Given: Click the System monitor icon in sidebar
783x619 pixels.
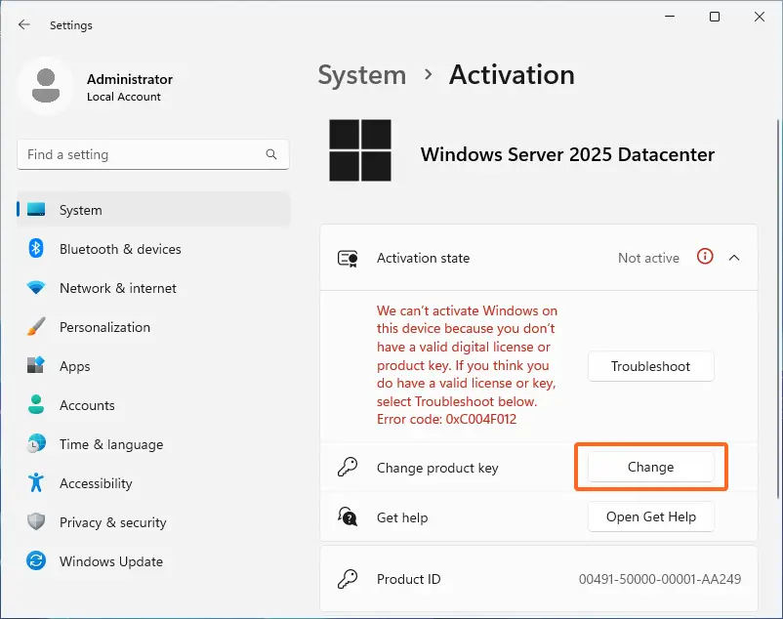Looking at the screenshot, I should (x=36, y=210).
